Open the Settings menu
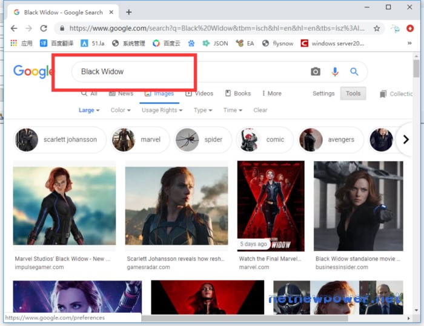The height and width of the screenshot is (326, 424). click(323, 93)
